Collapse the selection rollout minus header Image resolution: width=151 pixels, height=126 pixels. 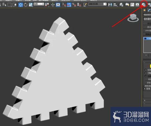145,63
